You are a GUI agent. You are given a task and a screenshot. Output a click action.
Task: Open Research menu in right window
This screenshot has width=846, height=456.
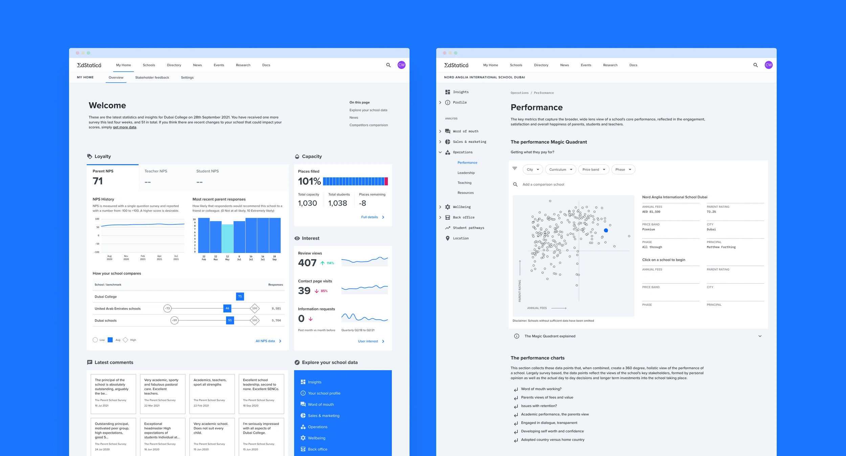610,65
